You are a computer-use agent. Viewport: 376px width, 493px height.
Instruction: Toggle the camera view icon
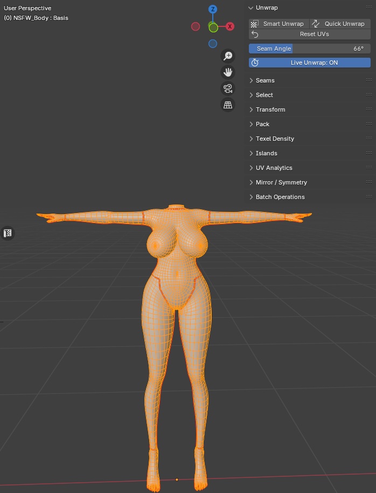[x=228, y=88]
